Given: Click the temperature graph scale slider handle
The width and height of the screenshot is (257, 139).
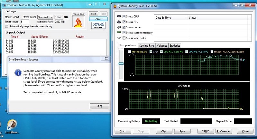Looking at the screenshot, I should tap(121, 63).
